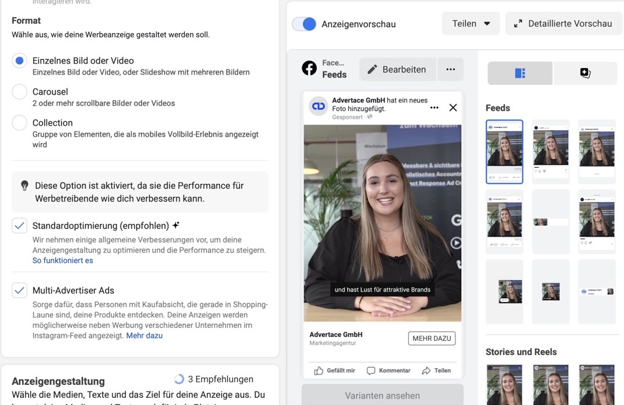This screenshot has width=624, height=405.
Task: Select the second Feeds thumbnail in the top row
Action: click(551, 152)
